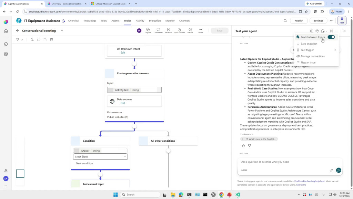Edit the Data sources of generative answers

tap(122, 103)
